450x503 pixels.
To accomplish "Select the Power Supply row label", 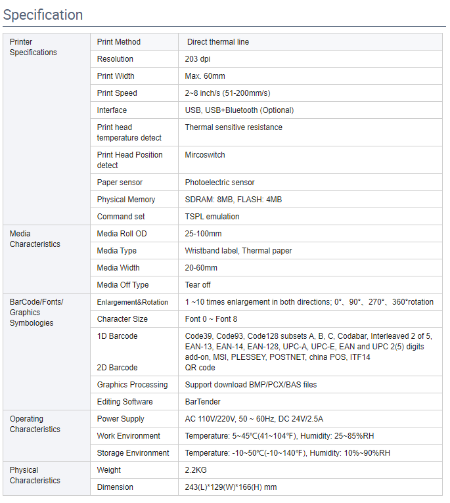I will tap(121, 419).
